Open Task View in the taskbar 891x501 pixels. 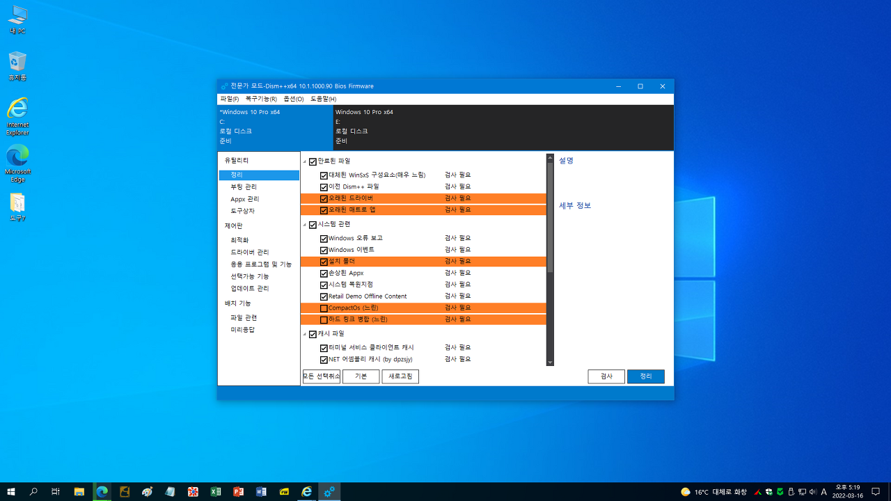click(x=56, y=491)
